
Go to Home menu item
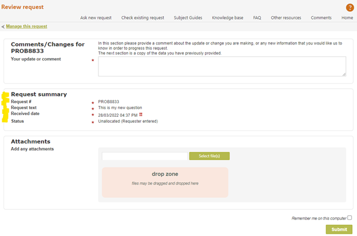pyautogui.click(x=347, y=18)
